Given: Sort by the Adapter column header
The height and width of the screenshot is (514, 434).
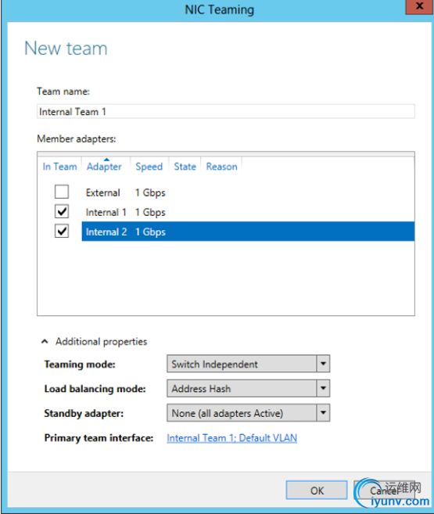Looking at the screenshot, I should (104, 167).
